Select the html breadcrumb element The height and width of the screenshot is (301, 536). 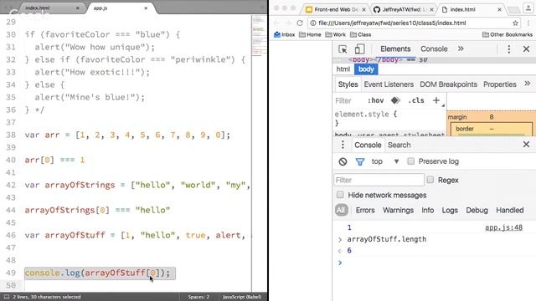pos(343,69)
